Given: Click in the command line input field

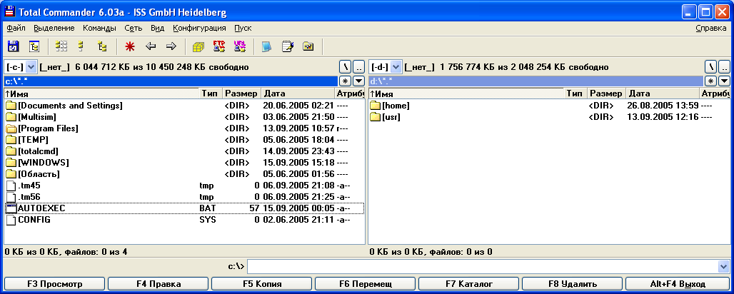Looking at the screenshot, I should tap(483, 266).
